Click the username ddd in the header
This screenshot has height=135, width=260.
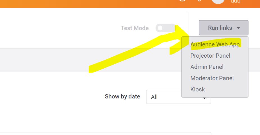(x=235, y=1)
